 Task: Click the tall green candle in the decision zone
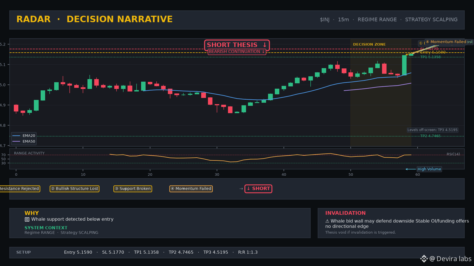404,65
